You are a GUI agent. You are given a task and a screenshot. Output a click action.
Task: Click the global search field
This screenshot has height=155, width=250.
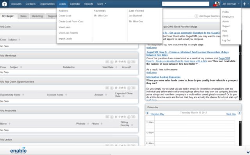tap(186, 4)
